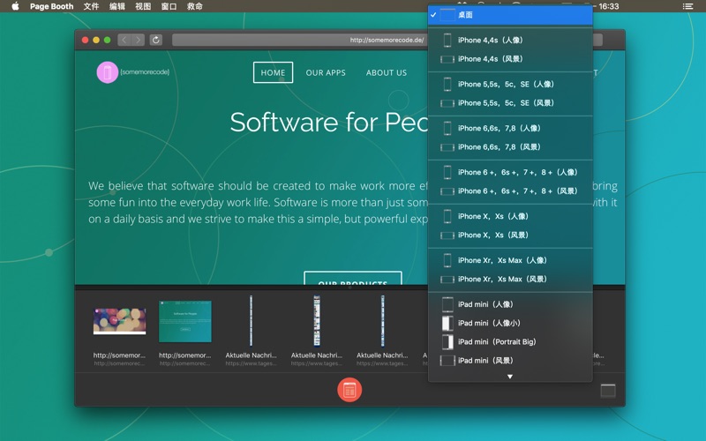Open the first colorful bokeh screenshot thumbnail
706x441 pixels.
point(119,322)
